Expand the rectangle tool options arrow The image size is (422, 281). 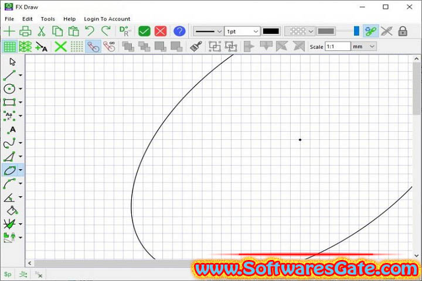coord(21,102)
